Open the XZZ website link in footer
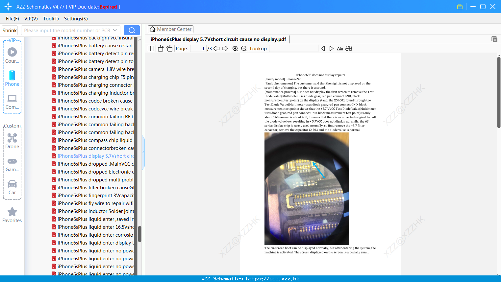This screenshot has height=282, width=501. [x=272, y=279]
